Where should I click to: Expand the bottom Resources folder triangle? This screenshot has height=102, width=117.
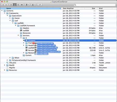[x=5, y=70]
